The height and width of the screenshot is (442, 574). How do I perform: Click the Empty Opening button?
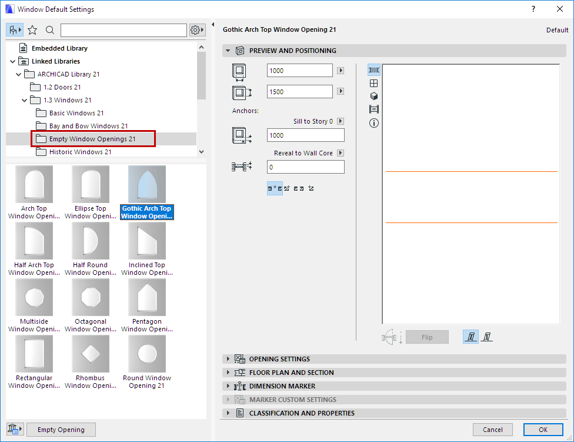pyautogui.click(x=61, y=430)
